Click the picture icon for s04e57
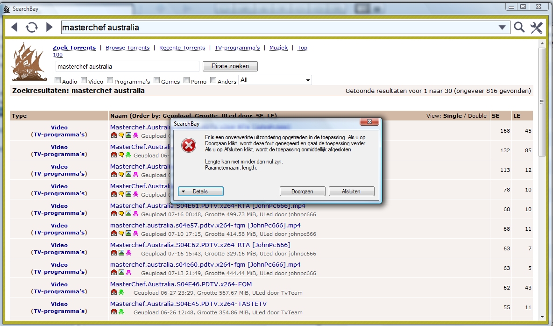The height and width of the screenshot is (326, 553). (x=128, y=233)
